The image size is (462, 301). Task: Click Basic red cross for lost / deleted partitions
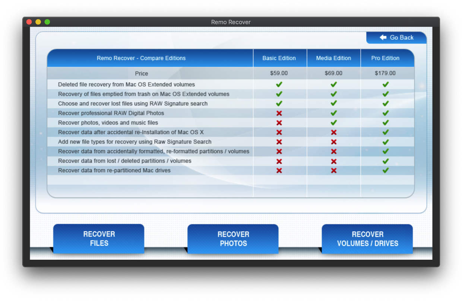click(x=279, y=161)
